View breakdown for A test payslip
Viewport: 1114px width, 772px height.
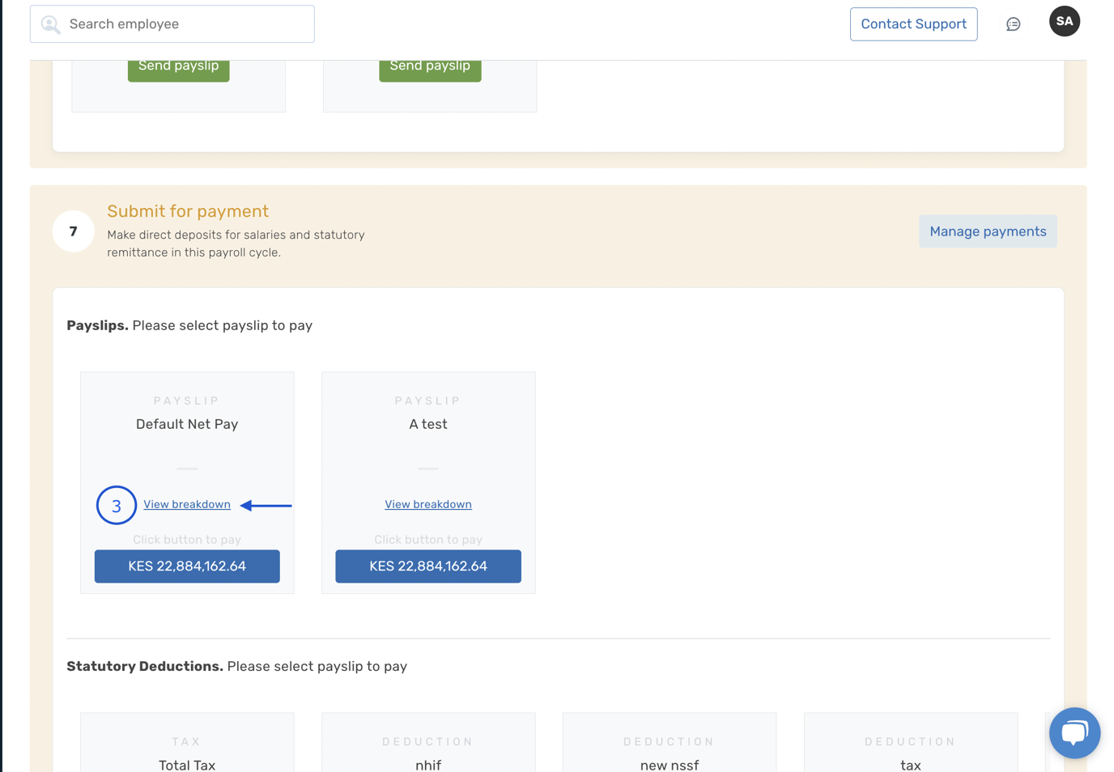(427, 503)
